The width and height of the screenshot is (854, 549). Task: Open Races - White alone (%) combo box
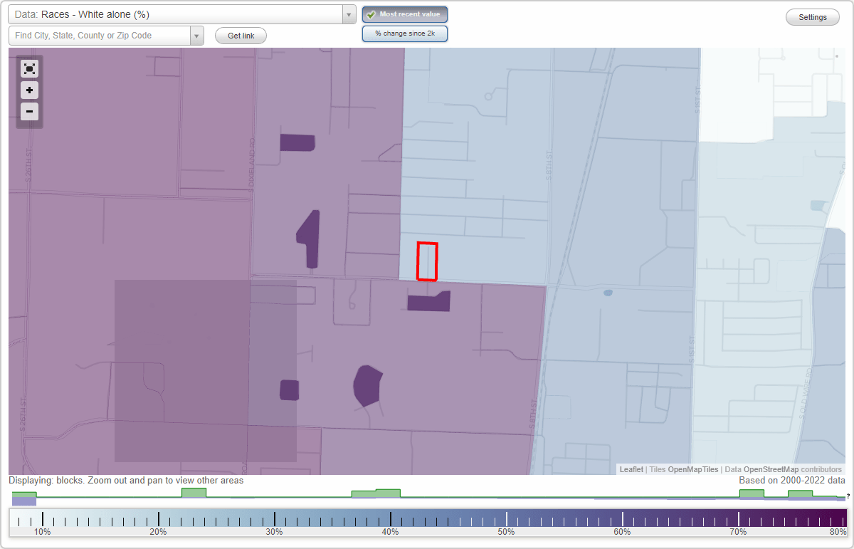pyautogui.click(x=175, y=14)
